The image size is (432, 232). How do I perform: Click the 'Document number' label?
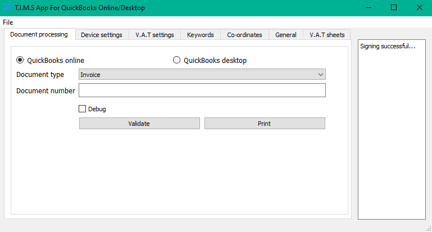click(46, 90)
